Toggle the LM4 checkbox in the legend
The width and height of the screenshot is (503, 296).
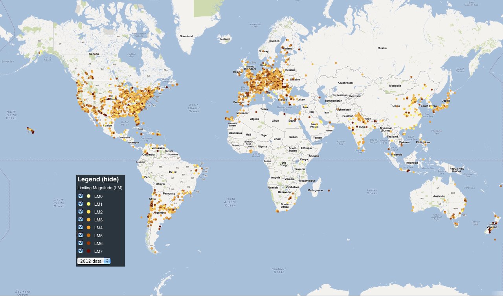click(x=81, y=227)
